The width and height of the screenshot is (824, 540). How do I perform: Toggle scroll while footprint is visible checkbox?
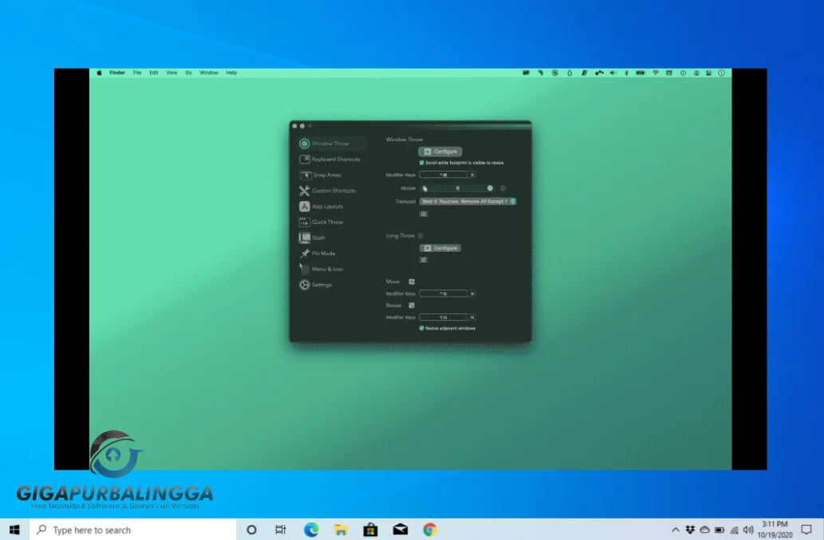(421, 162)
